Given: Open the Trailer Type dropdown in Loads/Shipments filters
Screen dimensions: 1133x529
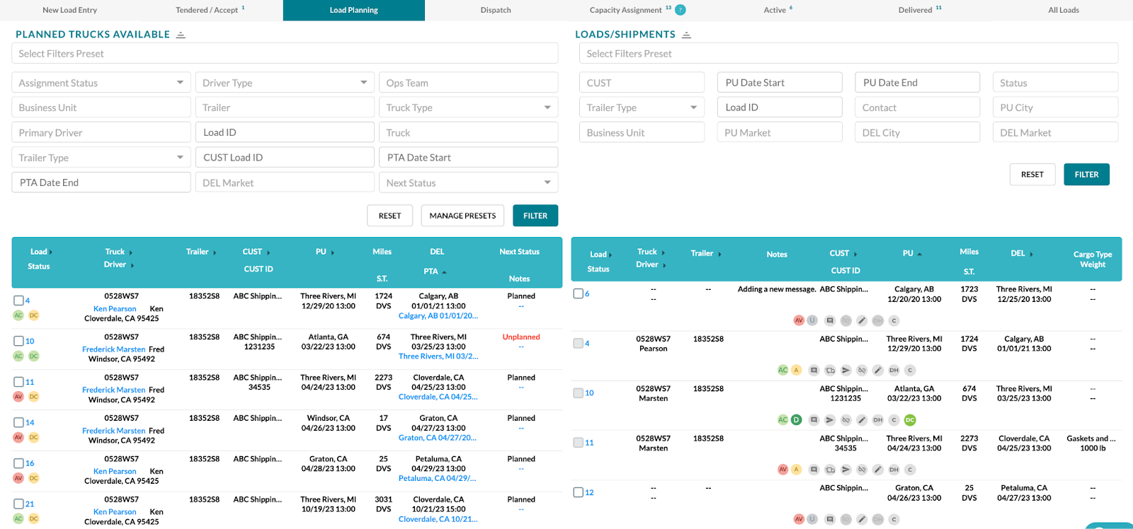Looking at the screenshot, I should 642,107.
